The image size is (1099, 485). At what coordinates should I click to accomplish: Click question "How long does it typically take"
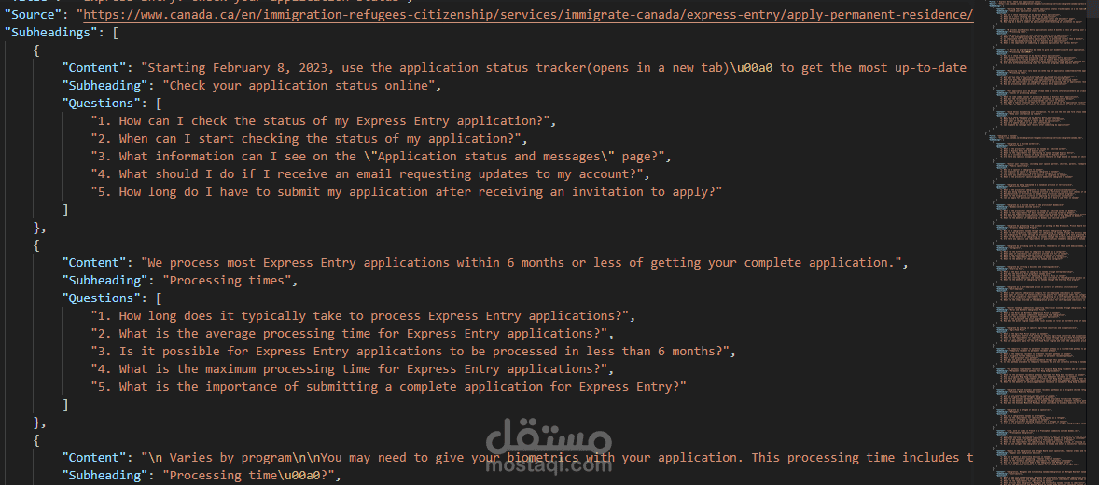(x=363, y=316)
